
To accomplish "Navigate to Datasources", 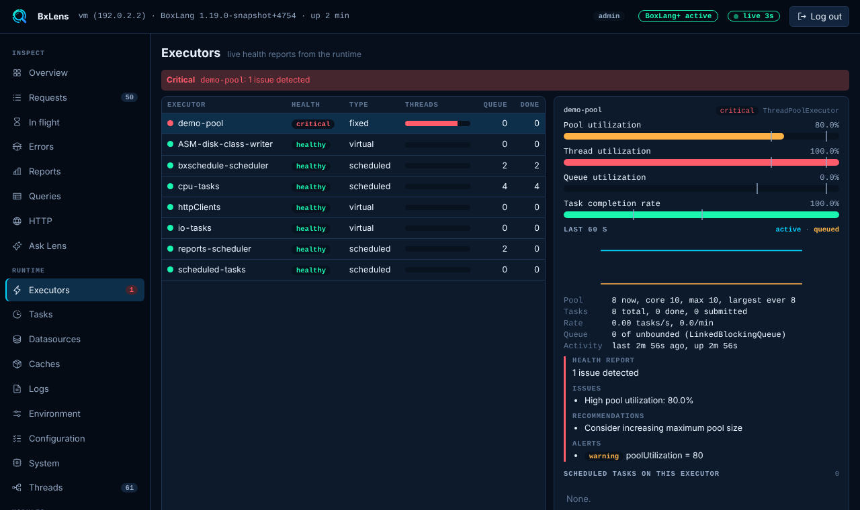I will click(75, 339).
